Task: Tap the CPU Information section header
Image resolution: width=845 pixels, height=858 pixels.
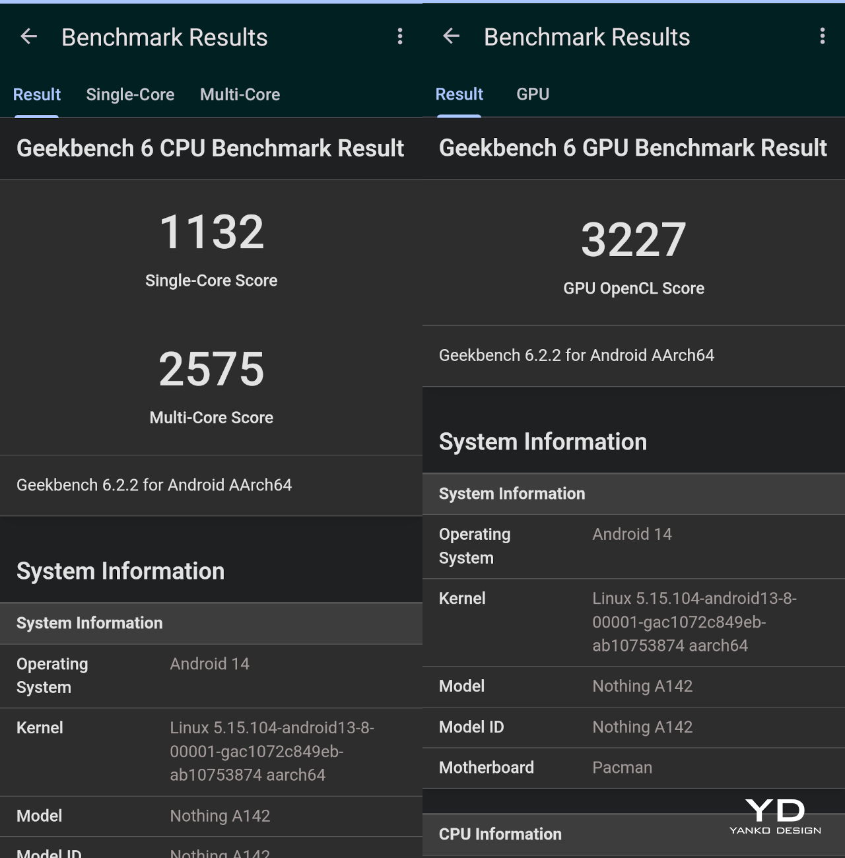Action: (500, 834)
